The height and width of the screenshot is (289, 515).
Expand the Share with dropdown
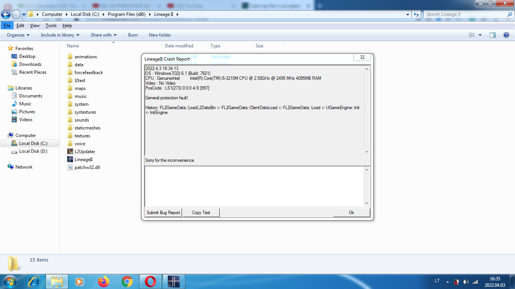click(x=104, y=35)
